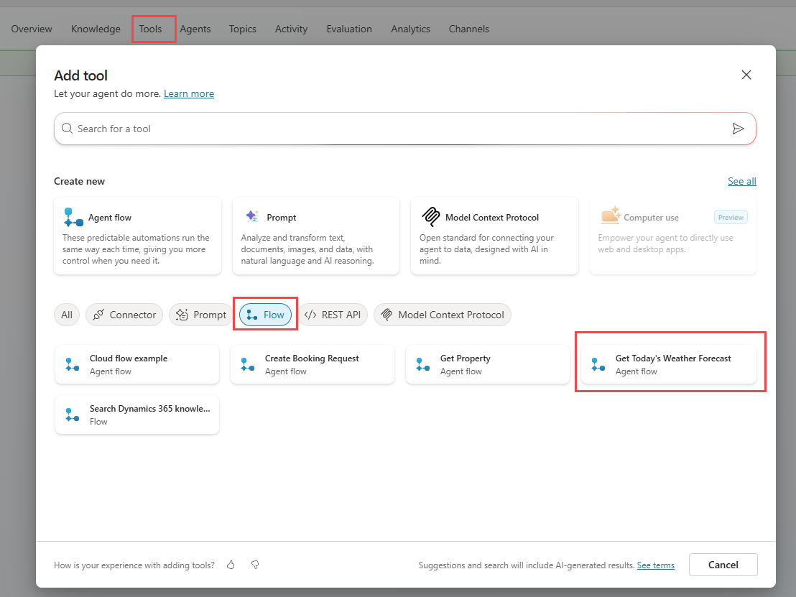
Task: Open the See terms link
Action: click(x=656, y=565)
